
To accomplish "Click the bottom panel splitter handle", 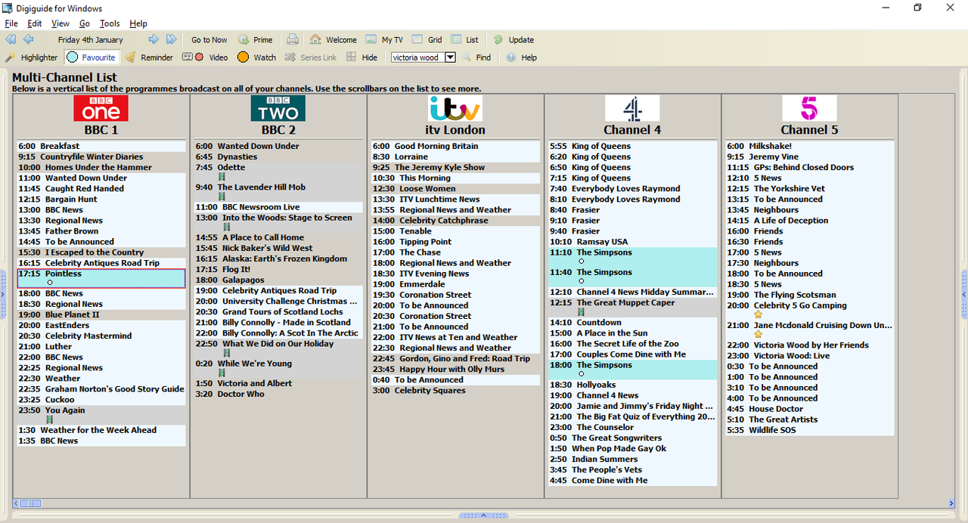I will click(484, 515).
